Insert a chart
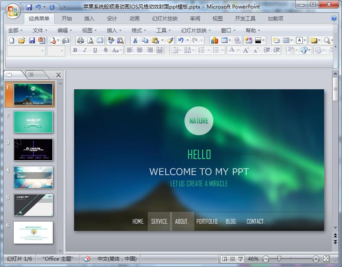The height and width of the screenshot is (267, 342). pos(214,40)
